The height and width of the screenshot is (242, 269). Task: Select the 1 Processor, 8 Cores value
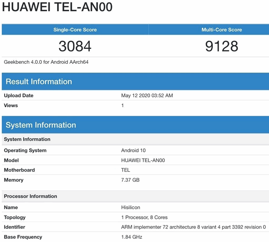(144, 217)
